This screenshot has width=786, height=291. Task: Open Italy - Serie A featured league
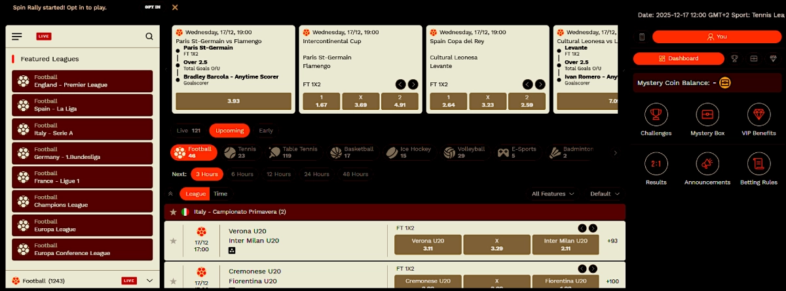coord(82,129)
